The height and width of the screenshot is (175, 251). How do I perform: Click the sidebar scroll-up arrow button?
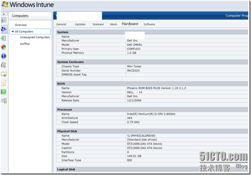[x=4, y=14]
